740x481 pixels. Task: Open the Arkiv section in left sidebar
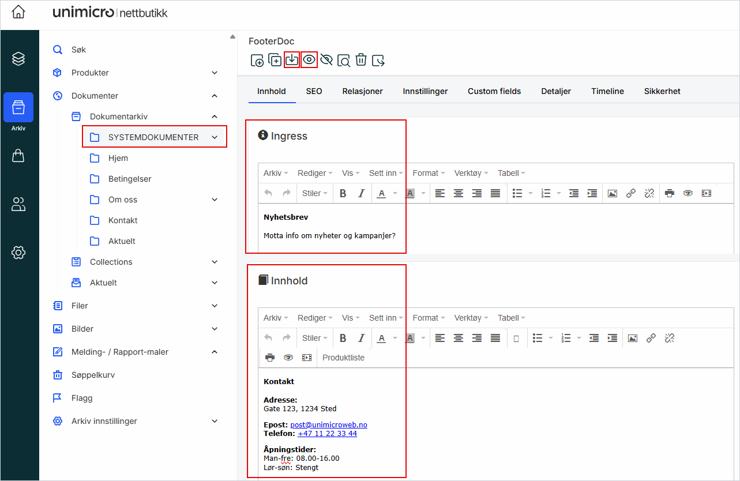click(x=18, y=108)
